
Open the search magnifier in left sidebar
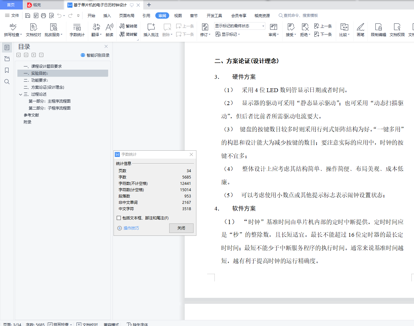pyautogui.click(x=7, y=82)
